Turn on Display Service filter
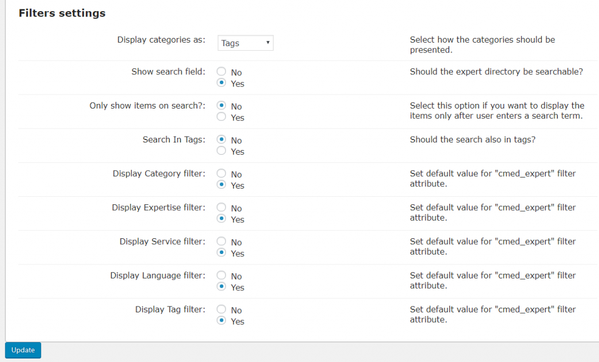599x362 pixels. point(221,252)
